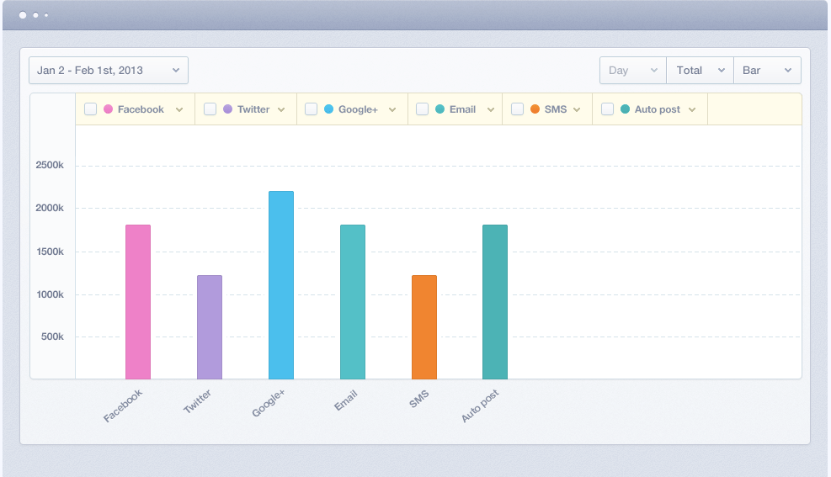Click the rotated Auto post x-axis label

480,405
